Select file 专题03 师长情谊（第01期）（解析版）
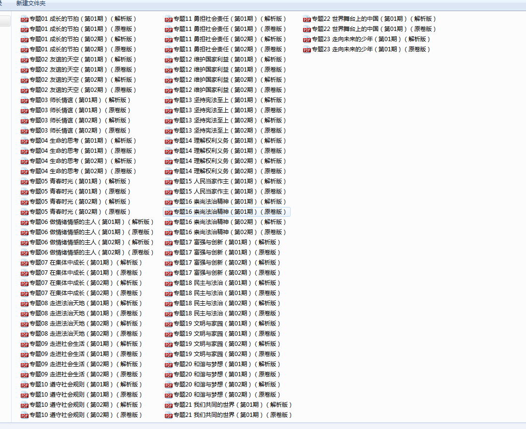526x429 pixels. pyautogui.click(x=76, y=100)
